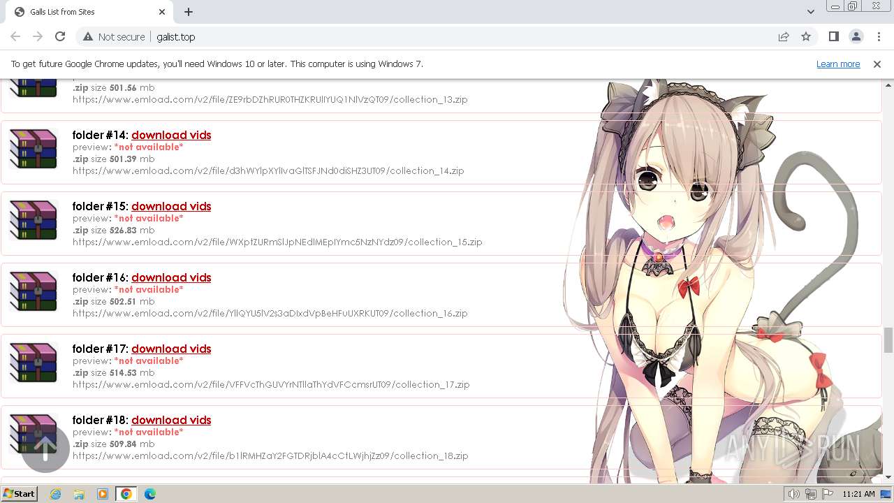Expand the tab search chevron

(810, 12)
